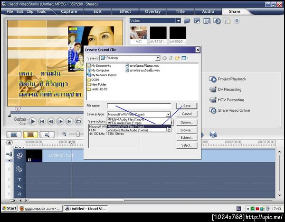Click the preview scrubber jog marker
285x222 pixels.
point(18,109)
